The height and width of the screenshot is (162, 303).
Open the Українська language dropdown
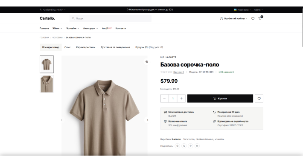(242, 10)
